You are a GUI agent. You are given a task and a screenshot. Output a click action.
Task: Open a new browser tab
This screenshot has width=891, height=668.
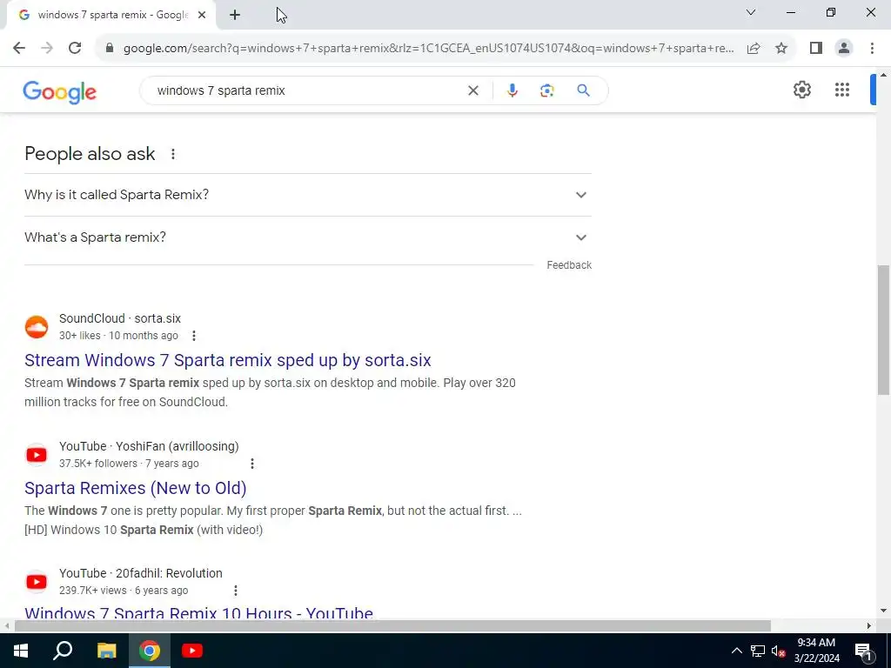235,15
